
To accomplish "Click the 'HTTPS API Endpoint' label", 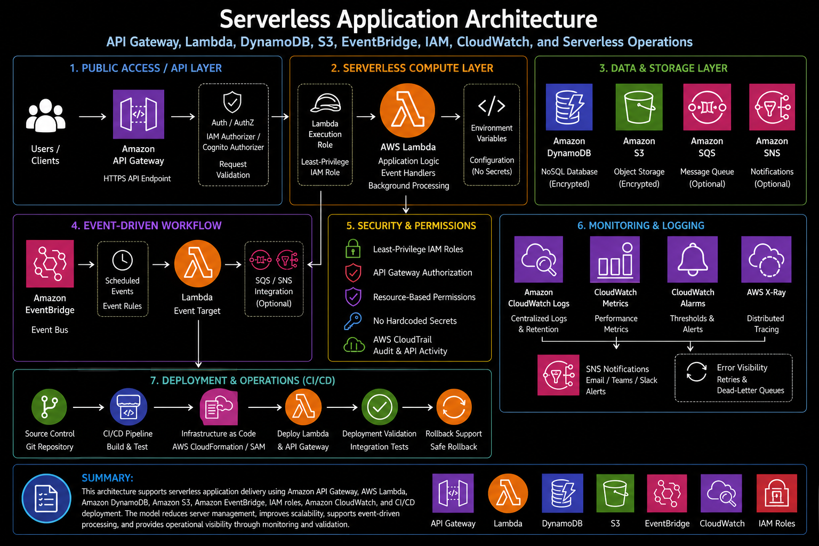I will coord(137,179).
